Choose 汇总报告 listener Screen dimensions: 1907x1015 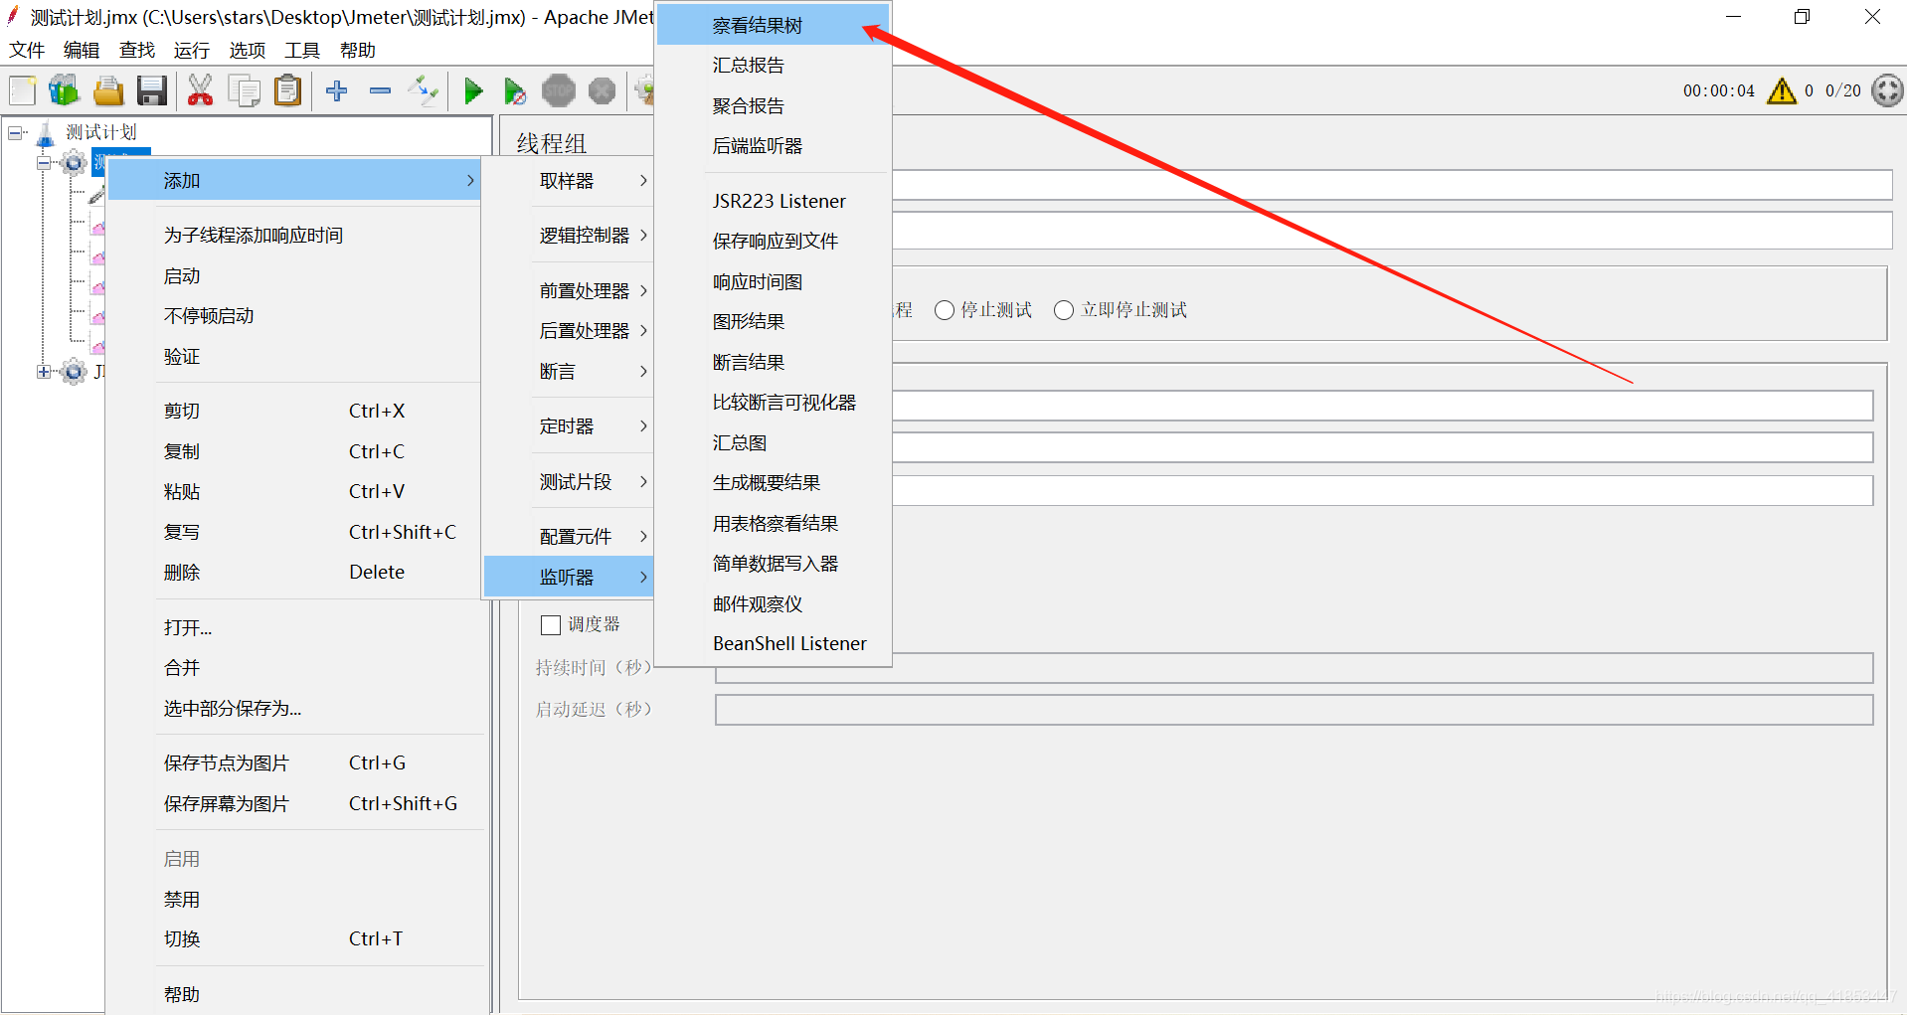774,66
